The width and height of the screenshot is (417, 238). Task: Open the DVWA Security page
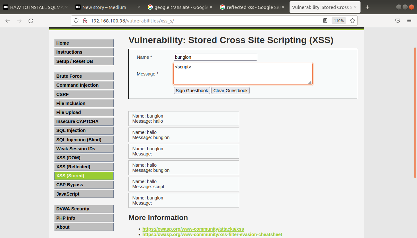84,209
